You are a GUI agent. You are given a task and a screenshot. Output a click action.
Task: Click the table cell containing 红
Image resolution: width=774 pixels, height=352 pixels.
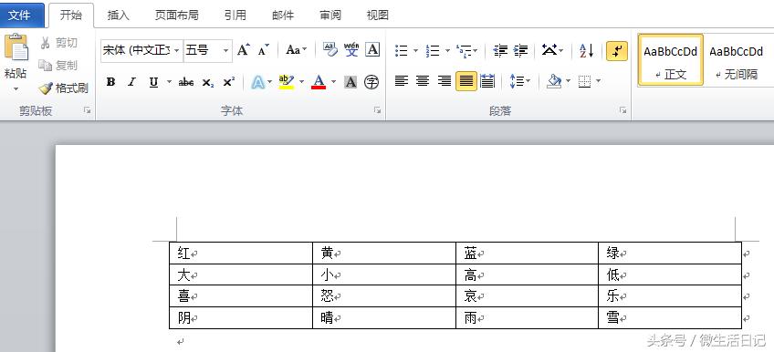[x=241, y=254]
